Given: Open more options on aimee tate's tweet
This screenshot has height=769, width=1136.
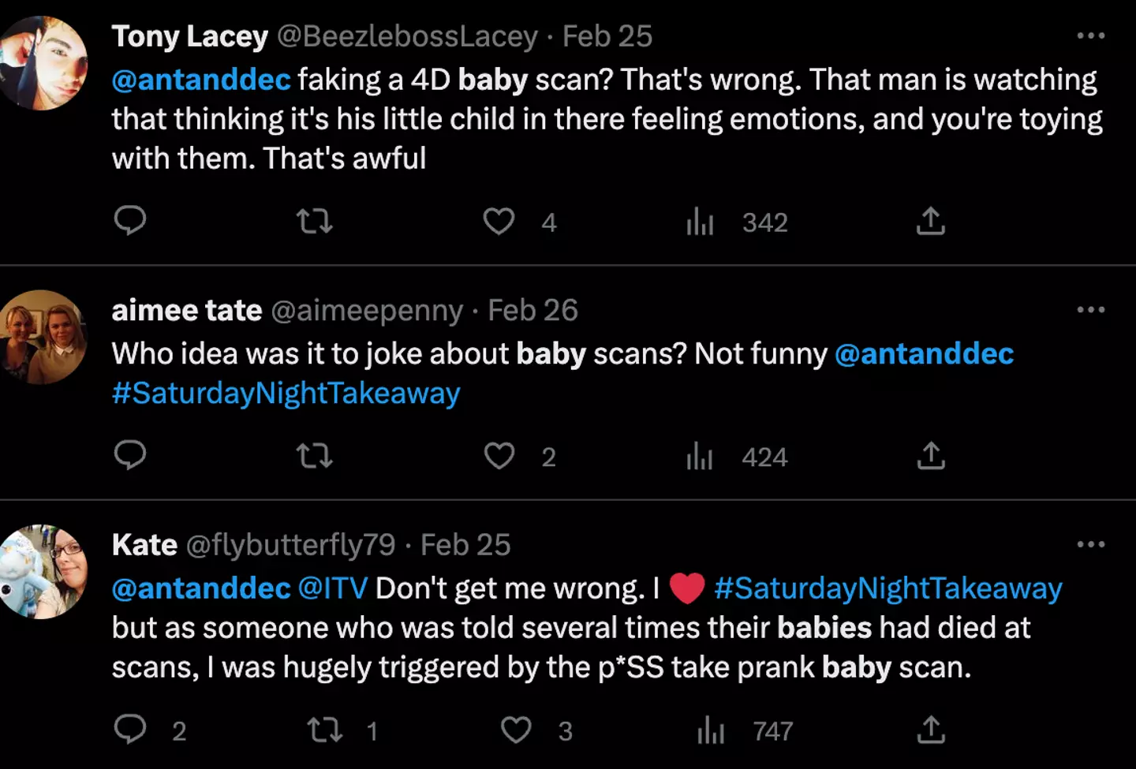Looking at the screenshot, I should point(1092,309).
